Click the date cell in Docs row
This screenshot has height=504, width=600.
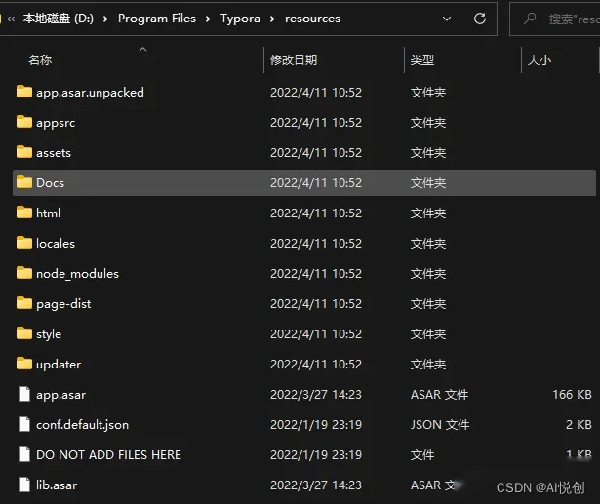pos(316,183)
